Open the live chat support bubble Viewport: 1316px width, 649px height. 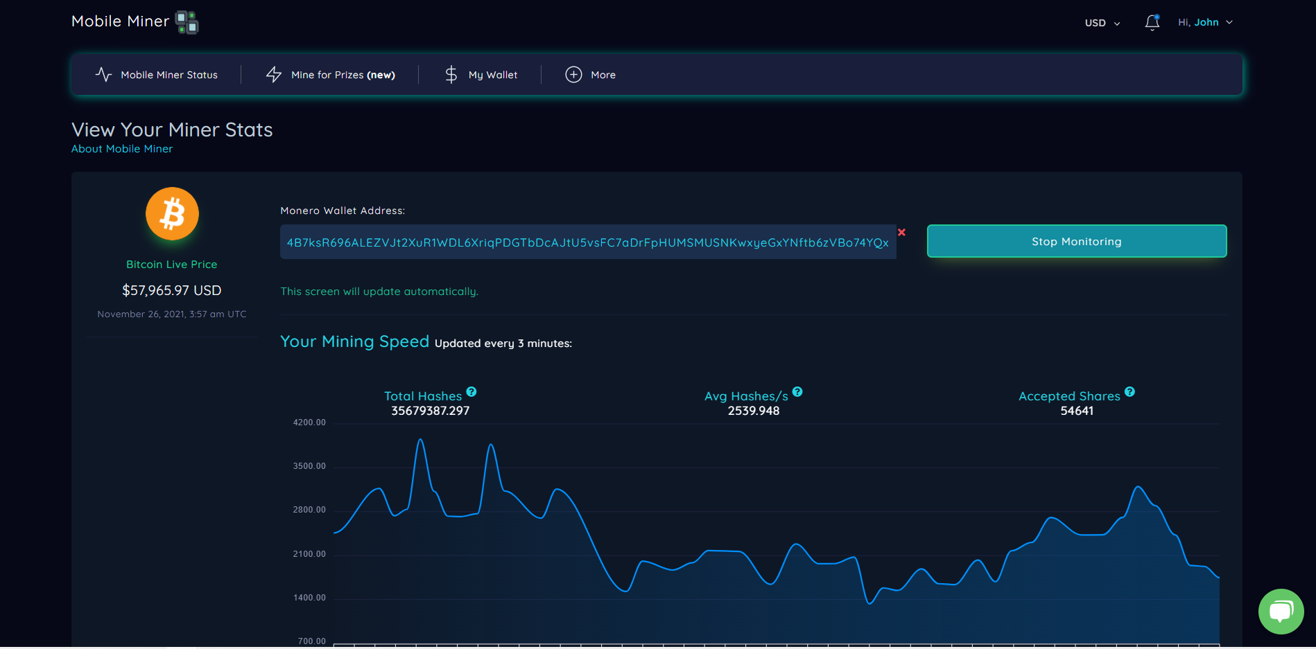(1281, 612)
